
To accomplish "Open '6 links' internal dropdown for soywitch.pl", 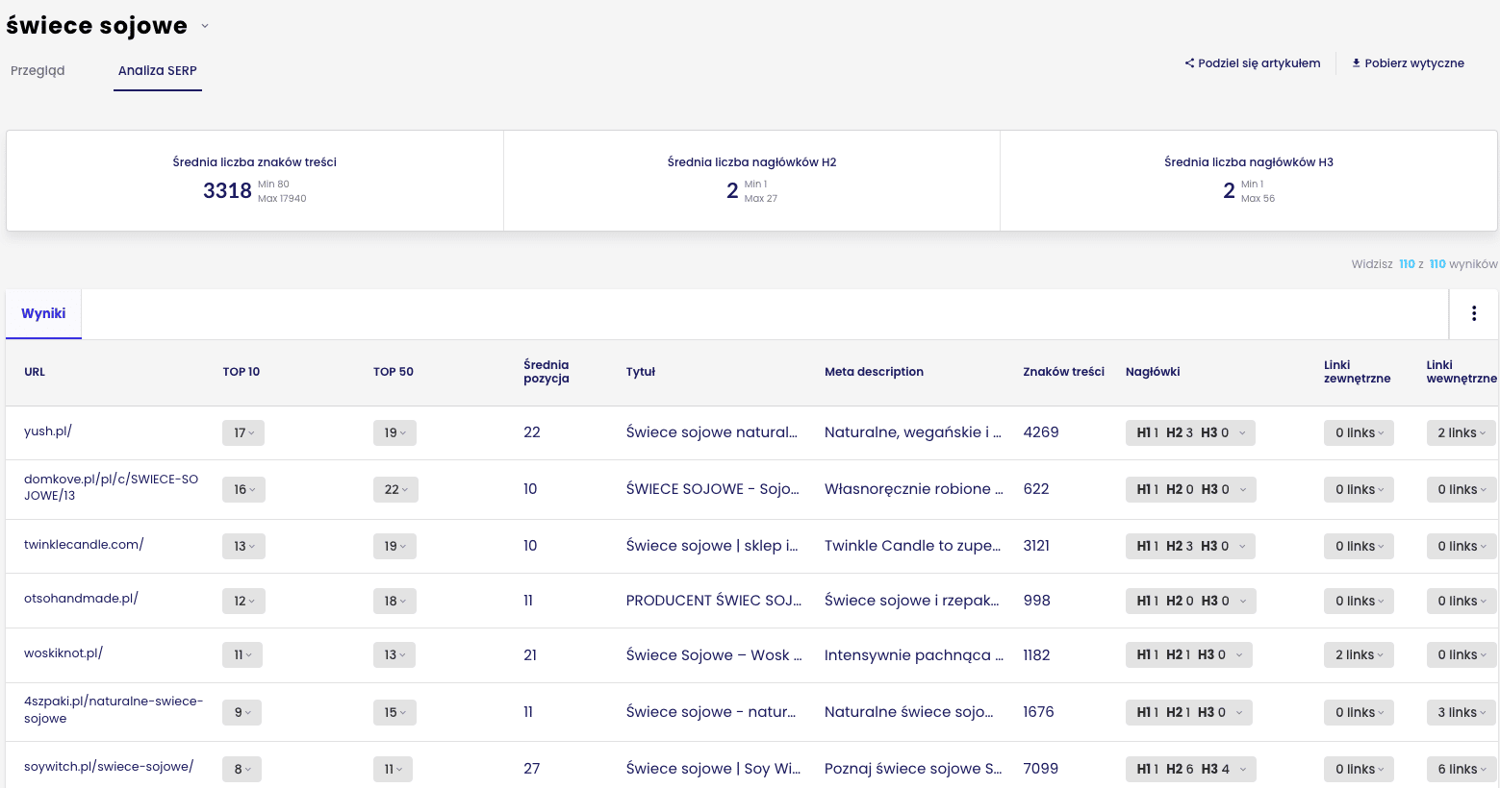I will 1462,769.
